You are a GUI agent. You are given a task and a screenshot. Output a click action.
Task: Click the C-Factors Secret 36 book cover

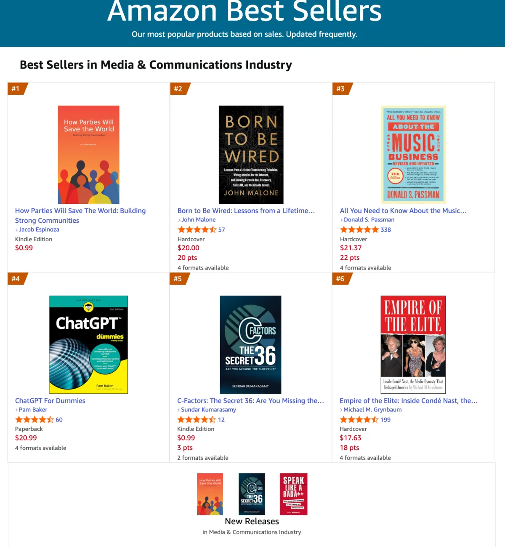(x=250, y=344)
